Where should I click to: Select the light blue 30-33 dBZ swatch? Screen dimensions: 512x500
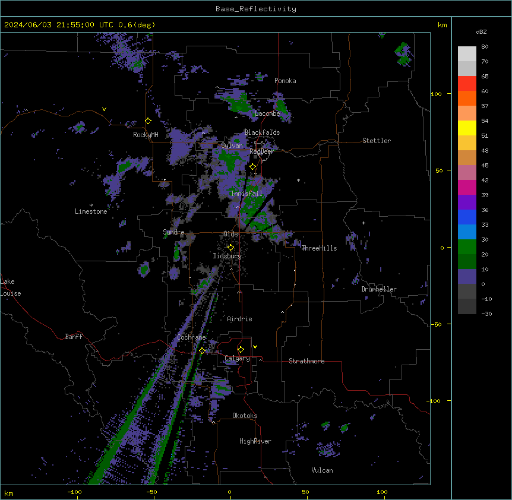click(x=467, y=232)
